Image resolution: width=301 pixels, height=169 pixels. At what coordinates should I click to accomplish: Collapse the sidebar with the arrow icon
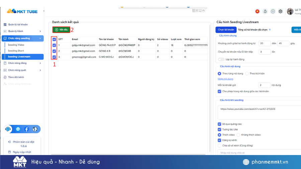coord(44,11)
